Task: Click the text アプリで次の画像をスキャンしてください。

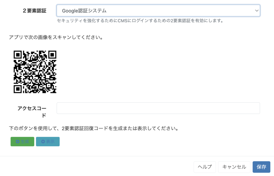Action: (x=56, y=37)
